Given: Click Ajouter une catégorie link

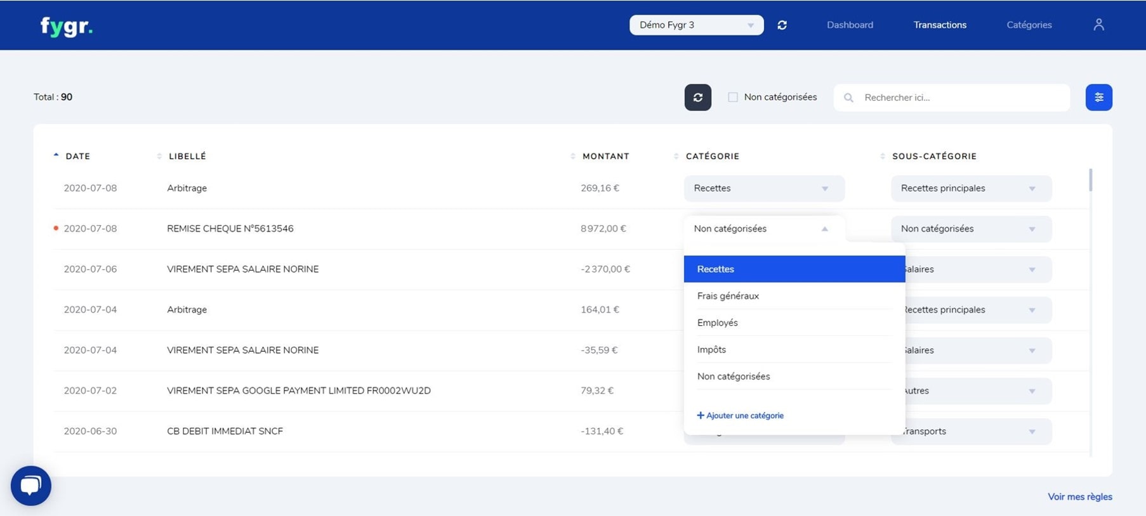Looking at the screenshot, I should pos(740,416).
